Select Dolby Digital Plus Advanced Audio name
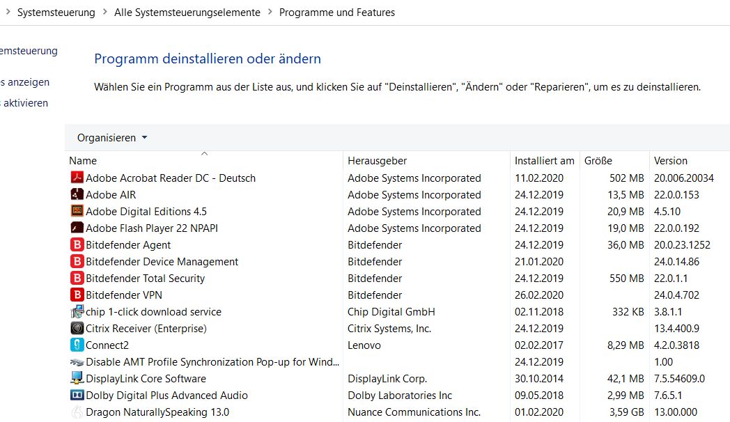730x422 pixels. coord(166,396)
